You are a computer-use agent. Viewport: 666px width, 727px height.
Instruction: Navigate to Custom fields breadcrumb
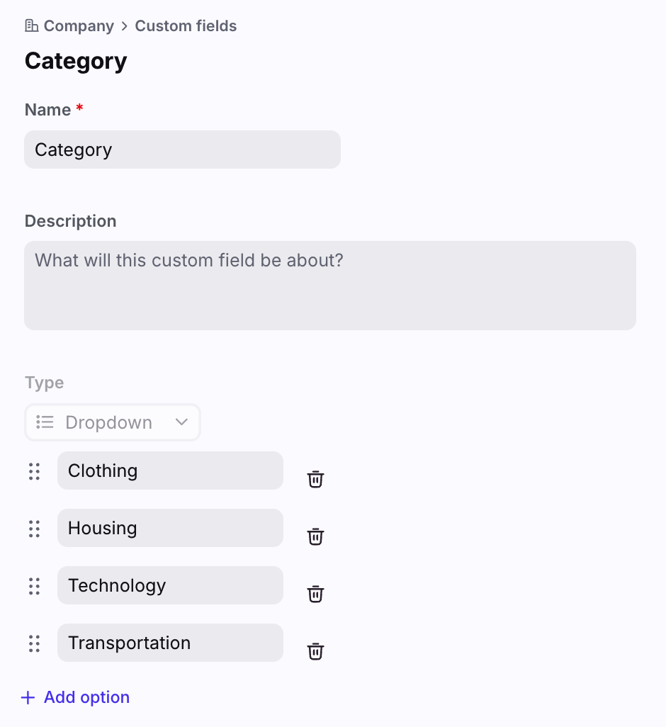pos(186,26)
